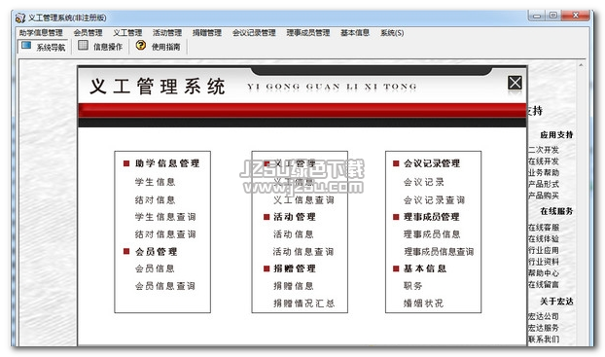Screen dimensions: 605x357
Task: Open the 会议记录管理 menu in menu bar
Action: [254, 33]
